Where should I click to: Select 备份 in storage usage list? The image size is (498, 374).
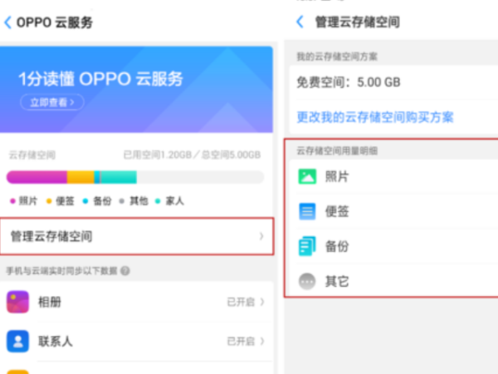(x=337, y=247)
